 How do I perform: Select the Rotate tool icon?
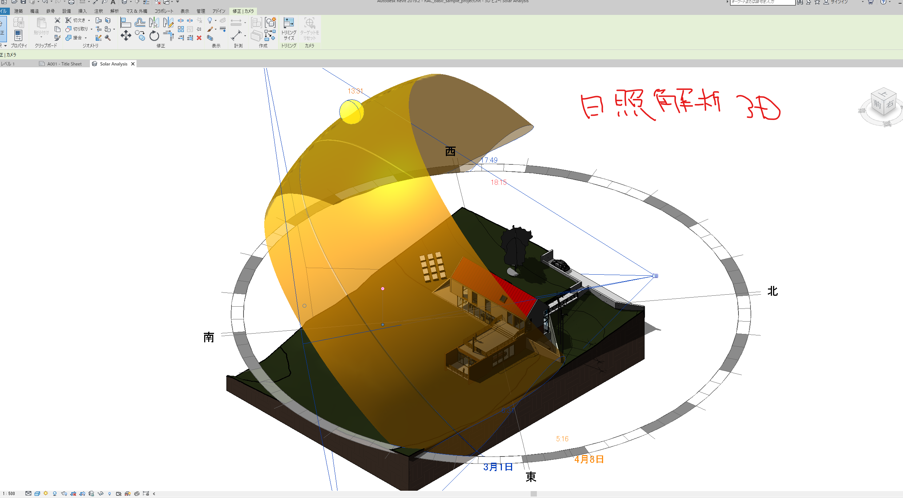coord(154,36)
